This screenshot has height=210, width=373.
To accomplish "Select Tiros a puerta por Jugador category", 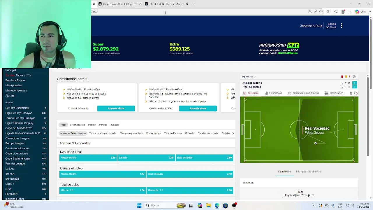I will click(103, 133).
